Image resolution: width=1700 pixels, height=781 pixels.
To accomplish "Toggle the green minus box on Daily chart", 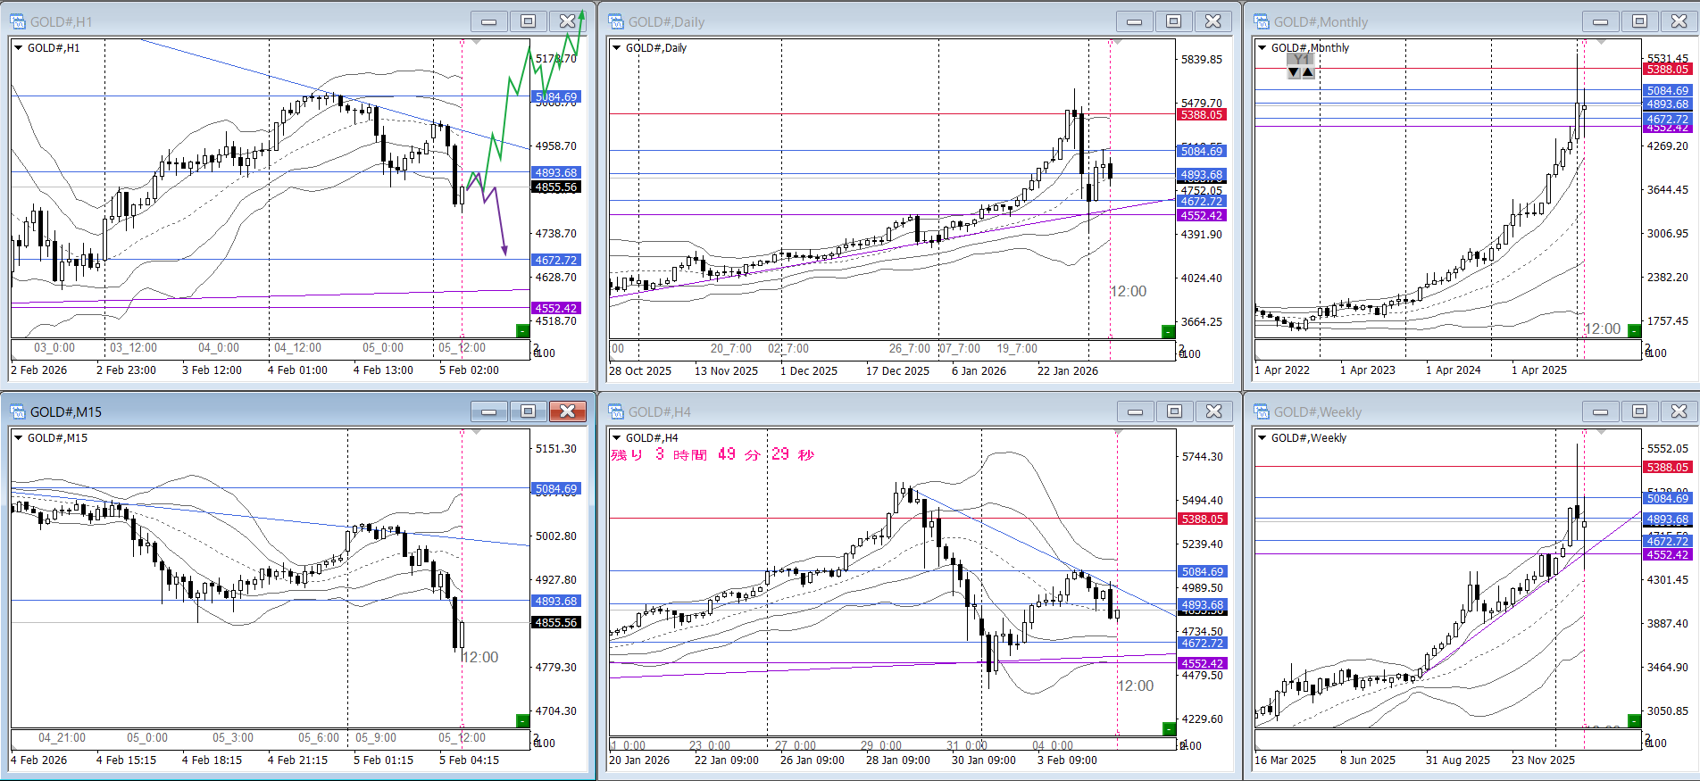I will (x=1168, y=332).
